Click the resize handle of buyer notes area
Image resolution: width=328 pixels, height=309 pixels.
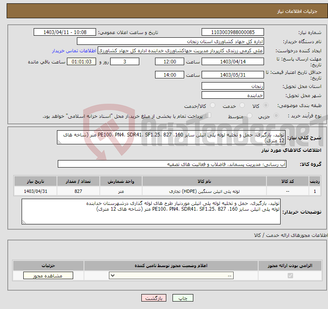(24, 222)
